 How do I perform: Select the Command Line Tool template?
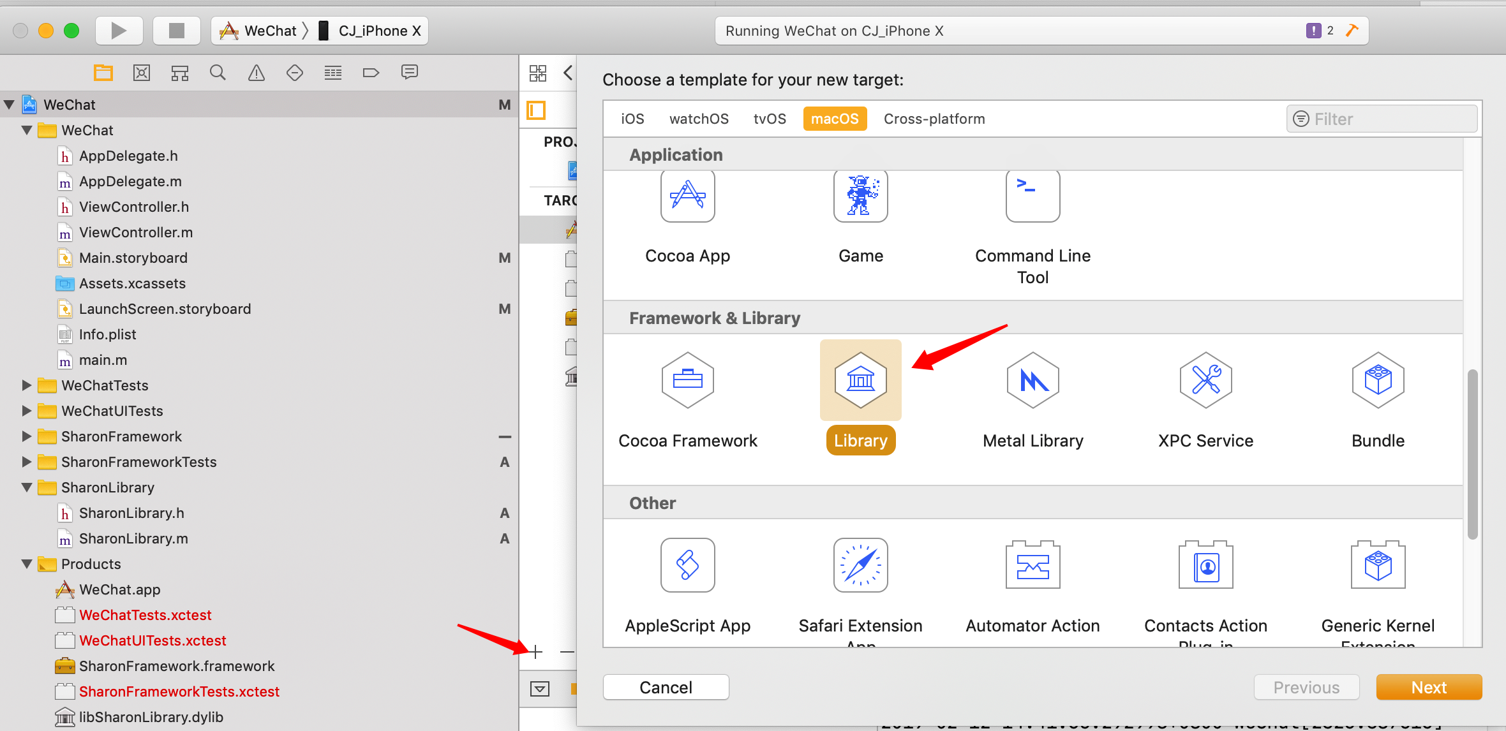coord(1033,196)
